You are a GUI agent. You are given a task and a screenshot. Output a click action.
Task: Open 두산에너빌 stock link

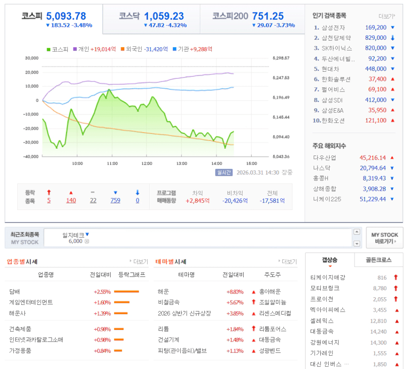pos(338,59)
